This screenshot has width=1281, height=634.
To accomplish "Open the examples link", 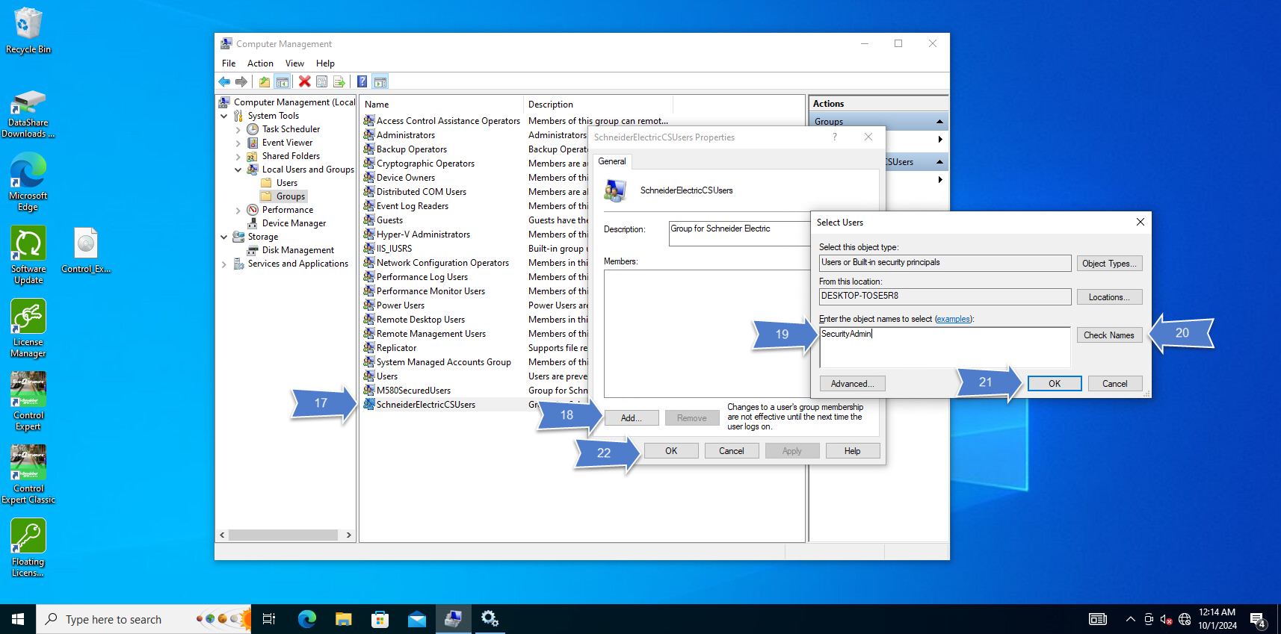I will point(953,319).
